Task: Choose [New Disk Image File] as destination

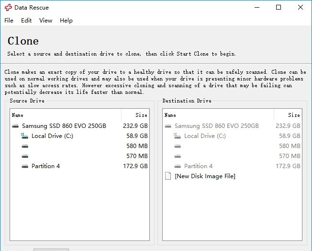Action: pyautogui.click(x=205, y=176)
